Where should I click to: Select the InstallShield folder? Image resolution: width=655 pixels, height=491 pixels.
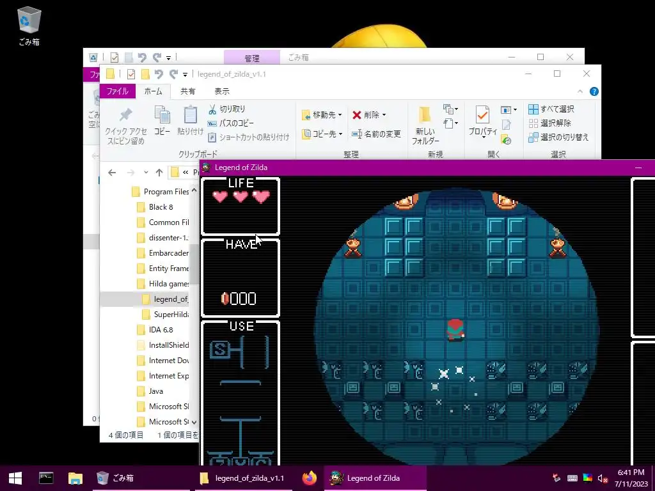[x=163, y=345]
